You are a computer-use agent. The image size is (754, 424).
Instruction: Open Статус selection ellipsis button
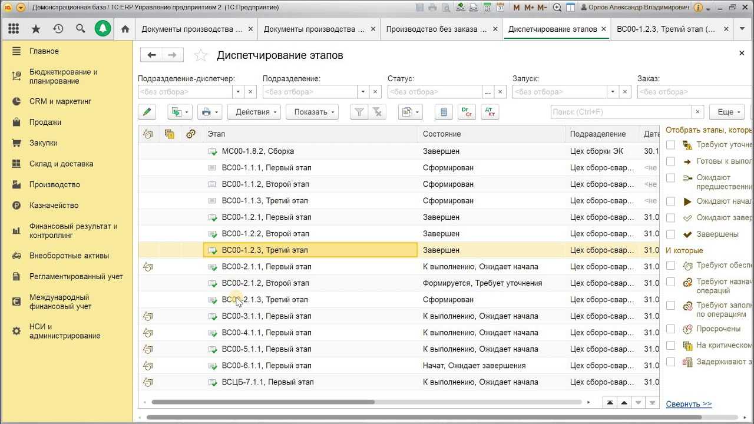point(488,92)
